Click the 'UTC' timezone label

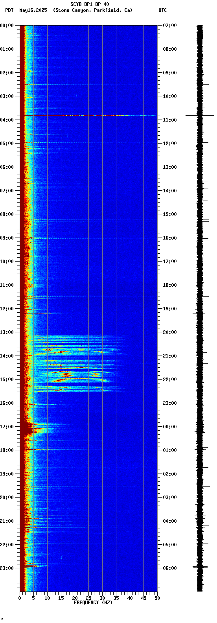coord(163,10)
